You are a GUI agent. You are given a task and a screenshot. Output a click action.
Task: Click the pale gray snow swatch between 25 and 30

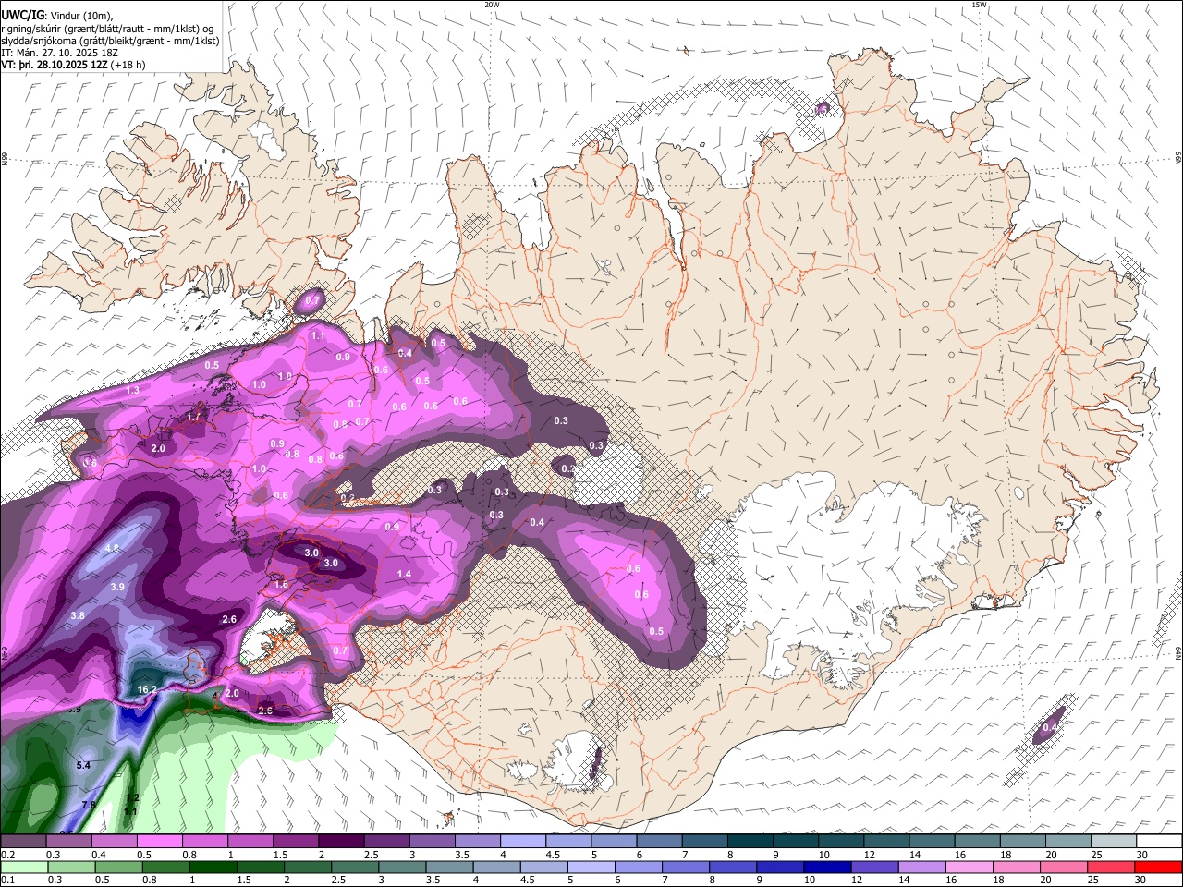click(1114, 842)
